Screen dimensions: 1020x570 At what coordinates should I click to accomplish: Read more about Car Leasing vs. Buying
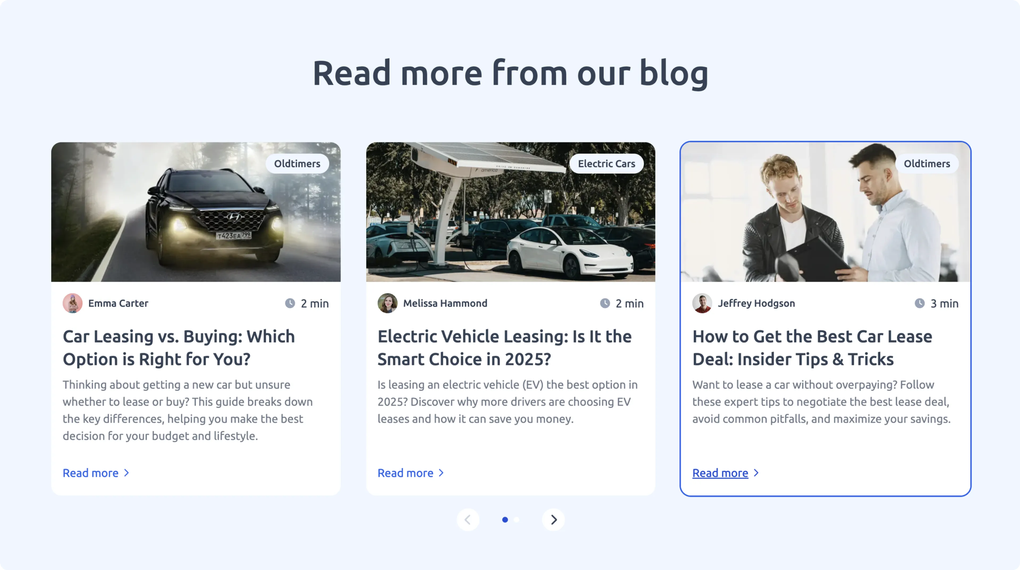[91, 472]
